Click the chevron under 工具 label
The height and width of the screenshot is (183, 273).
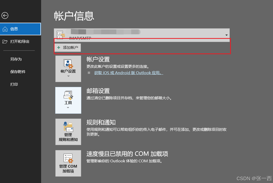pos(68,107)
